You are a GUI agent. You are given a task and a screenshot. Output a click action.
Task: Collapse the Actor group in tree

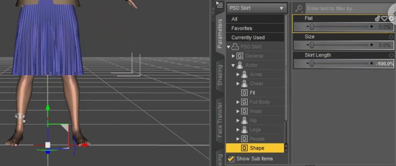[233, 65]
